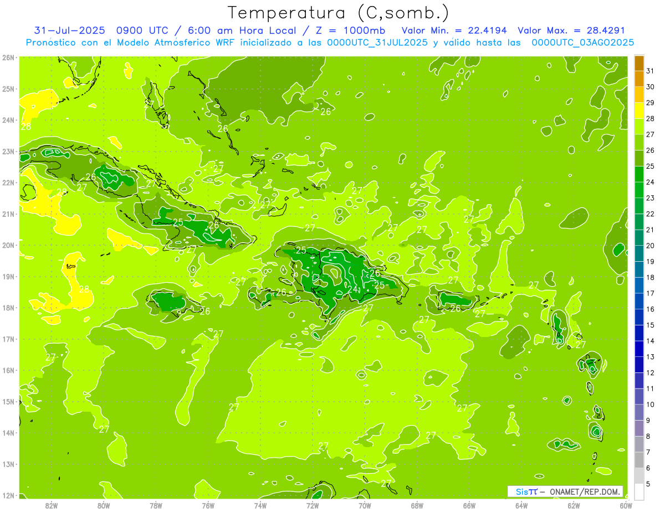Screen dimensions: 665x513
Task: Click the '22' label on the color scale
Action: [x=650, y=214]
